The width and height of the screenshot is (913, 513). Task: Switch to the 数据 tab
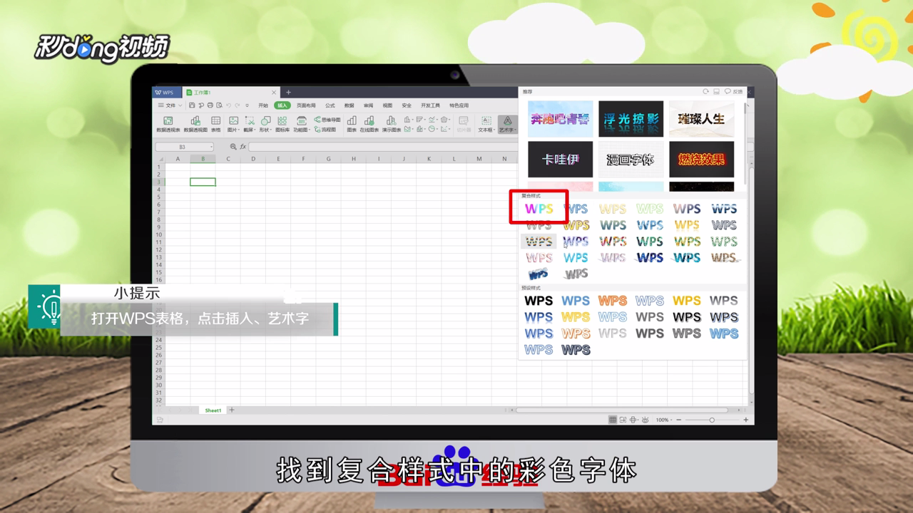click(349, 105)
